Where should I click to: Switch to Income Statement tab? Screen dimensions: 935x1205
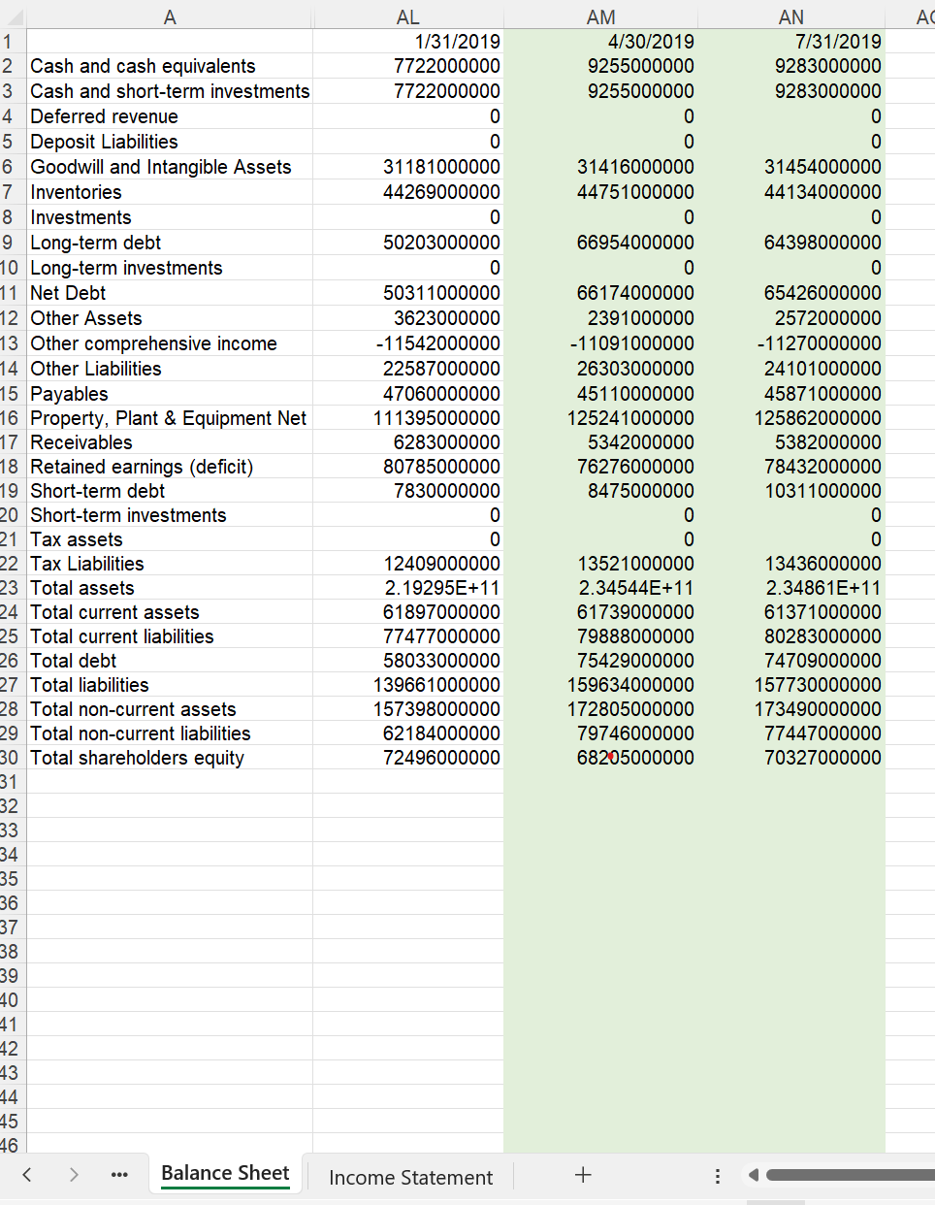pyautogui.click(x=410, y=1177)
